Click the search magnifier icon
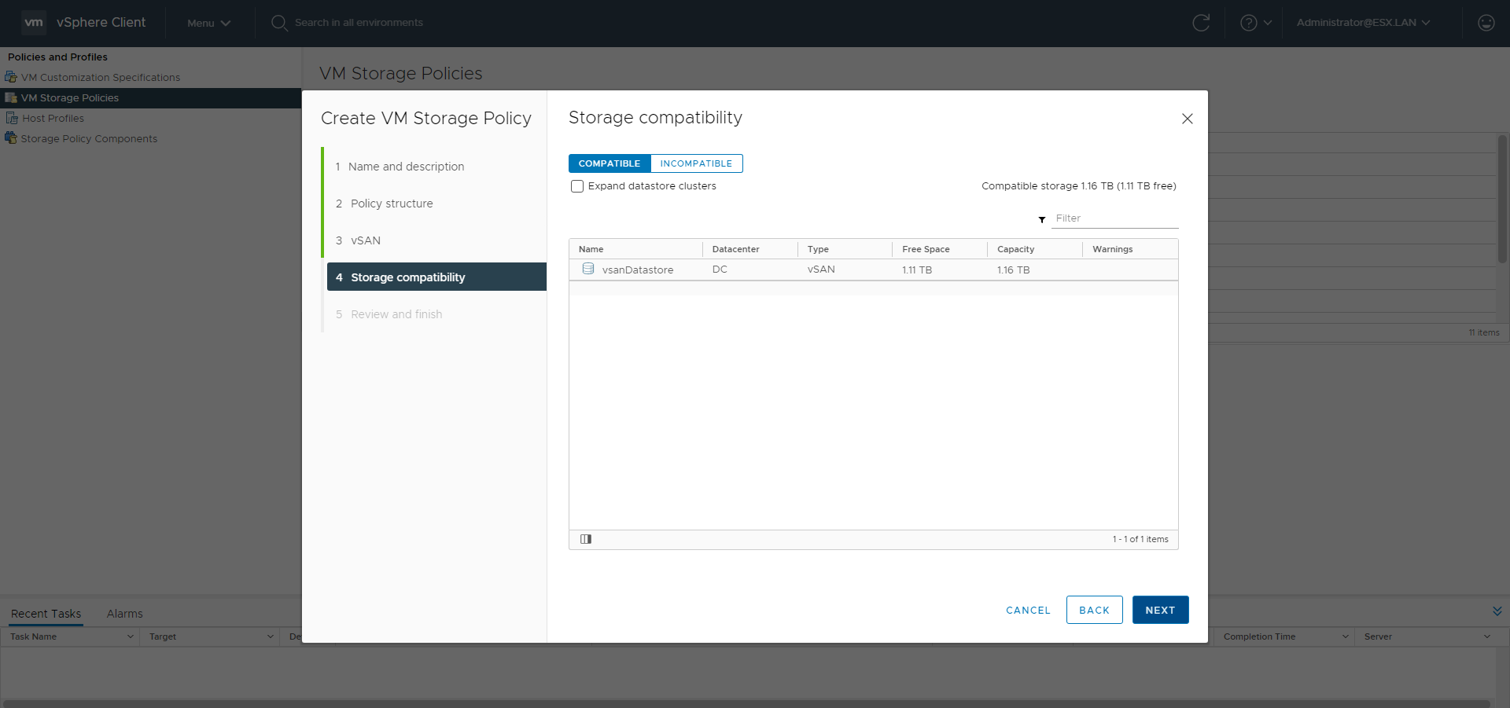 tap(278, 23)
